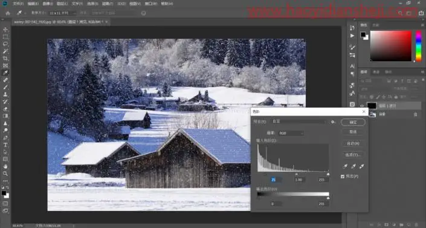The image size is (426, 228).
Task: Select the Gradient tool
Action: (x=5, y=116)
